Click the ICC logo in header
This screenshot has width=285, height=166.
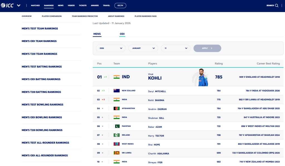pos(8,5)
